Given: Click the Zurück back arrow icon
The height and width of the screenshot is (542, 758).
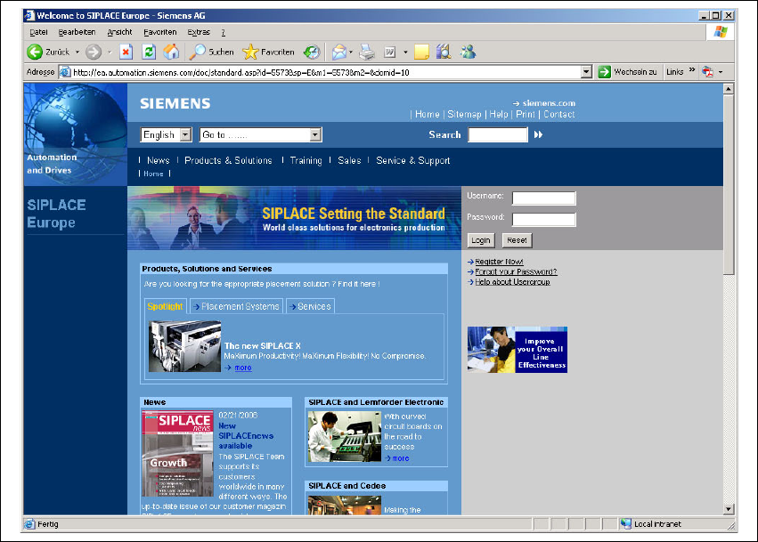Looking at the screenshot, I should coord(35,52).
